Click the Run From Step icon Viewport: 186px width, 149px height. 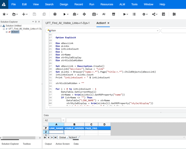click(x=124, y=14)
